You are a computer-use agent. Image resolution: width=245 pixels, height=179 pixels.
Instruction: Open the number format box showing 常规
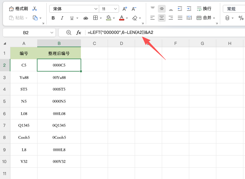click(234, 9)
